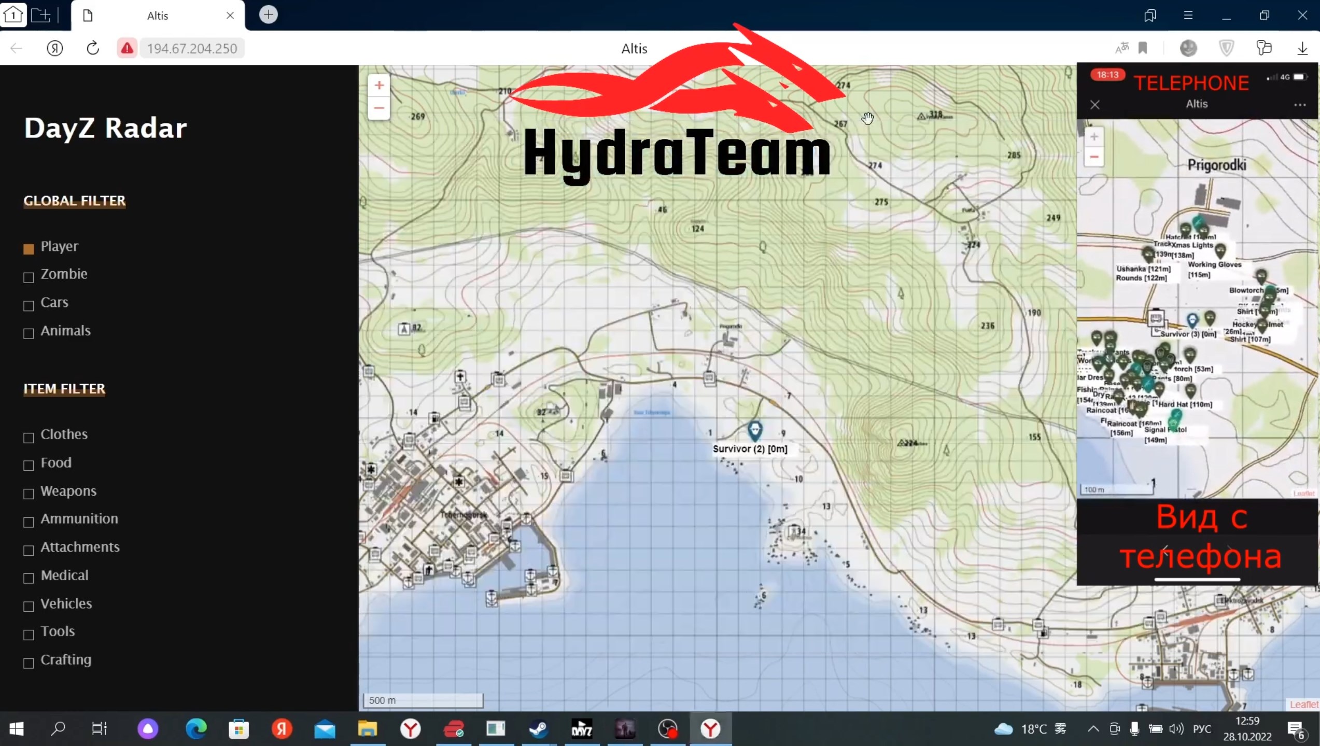The height and width of the screenshot is (746, 1320).
Task: Click the clock showing 12:59
Action: pyautogui.click(x=1247, y=722)
